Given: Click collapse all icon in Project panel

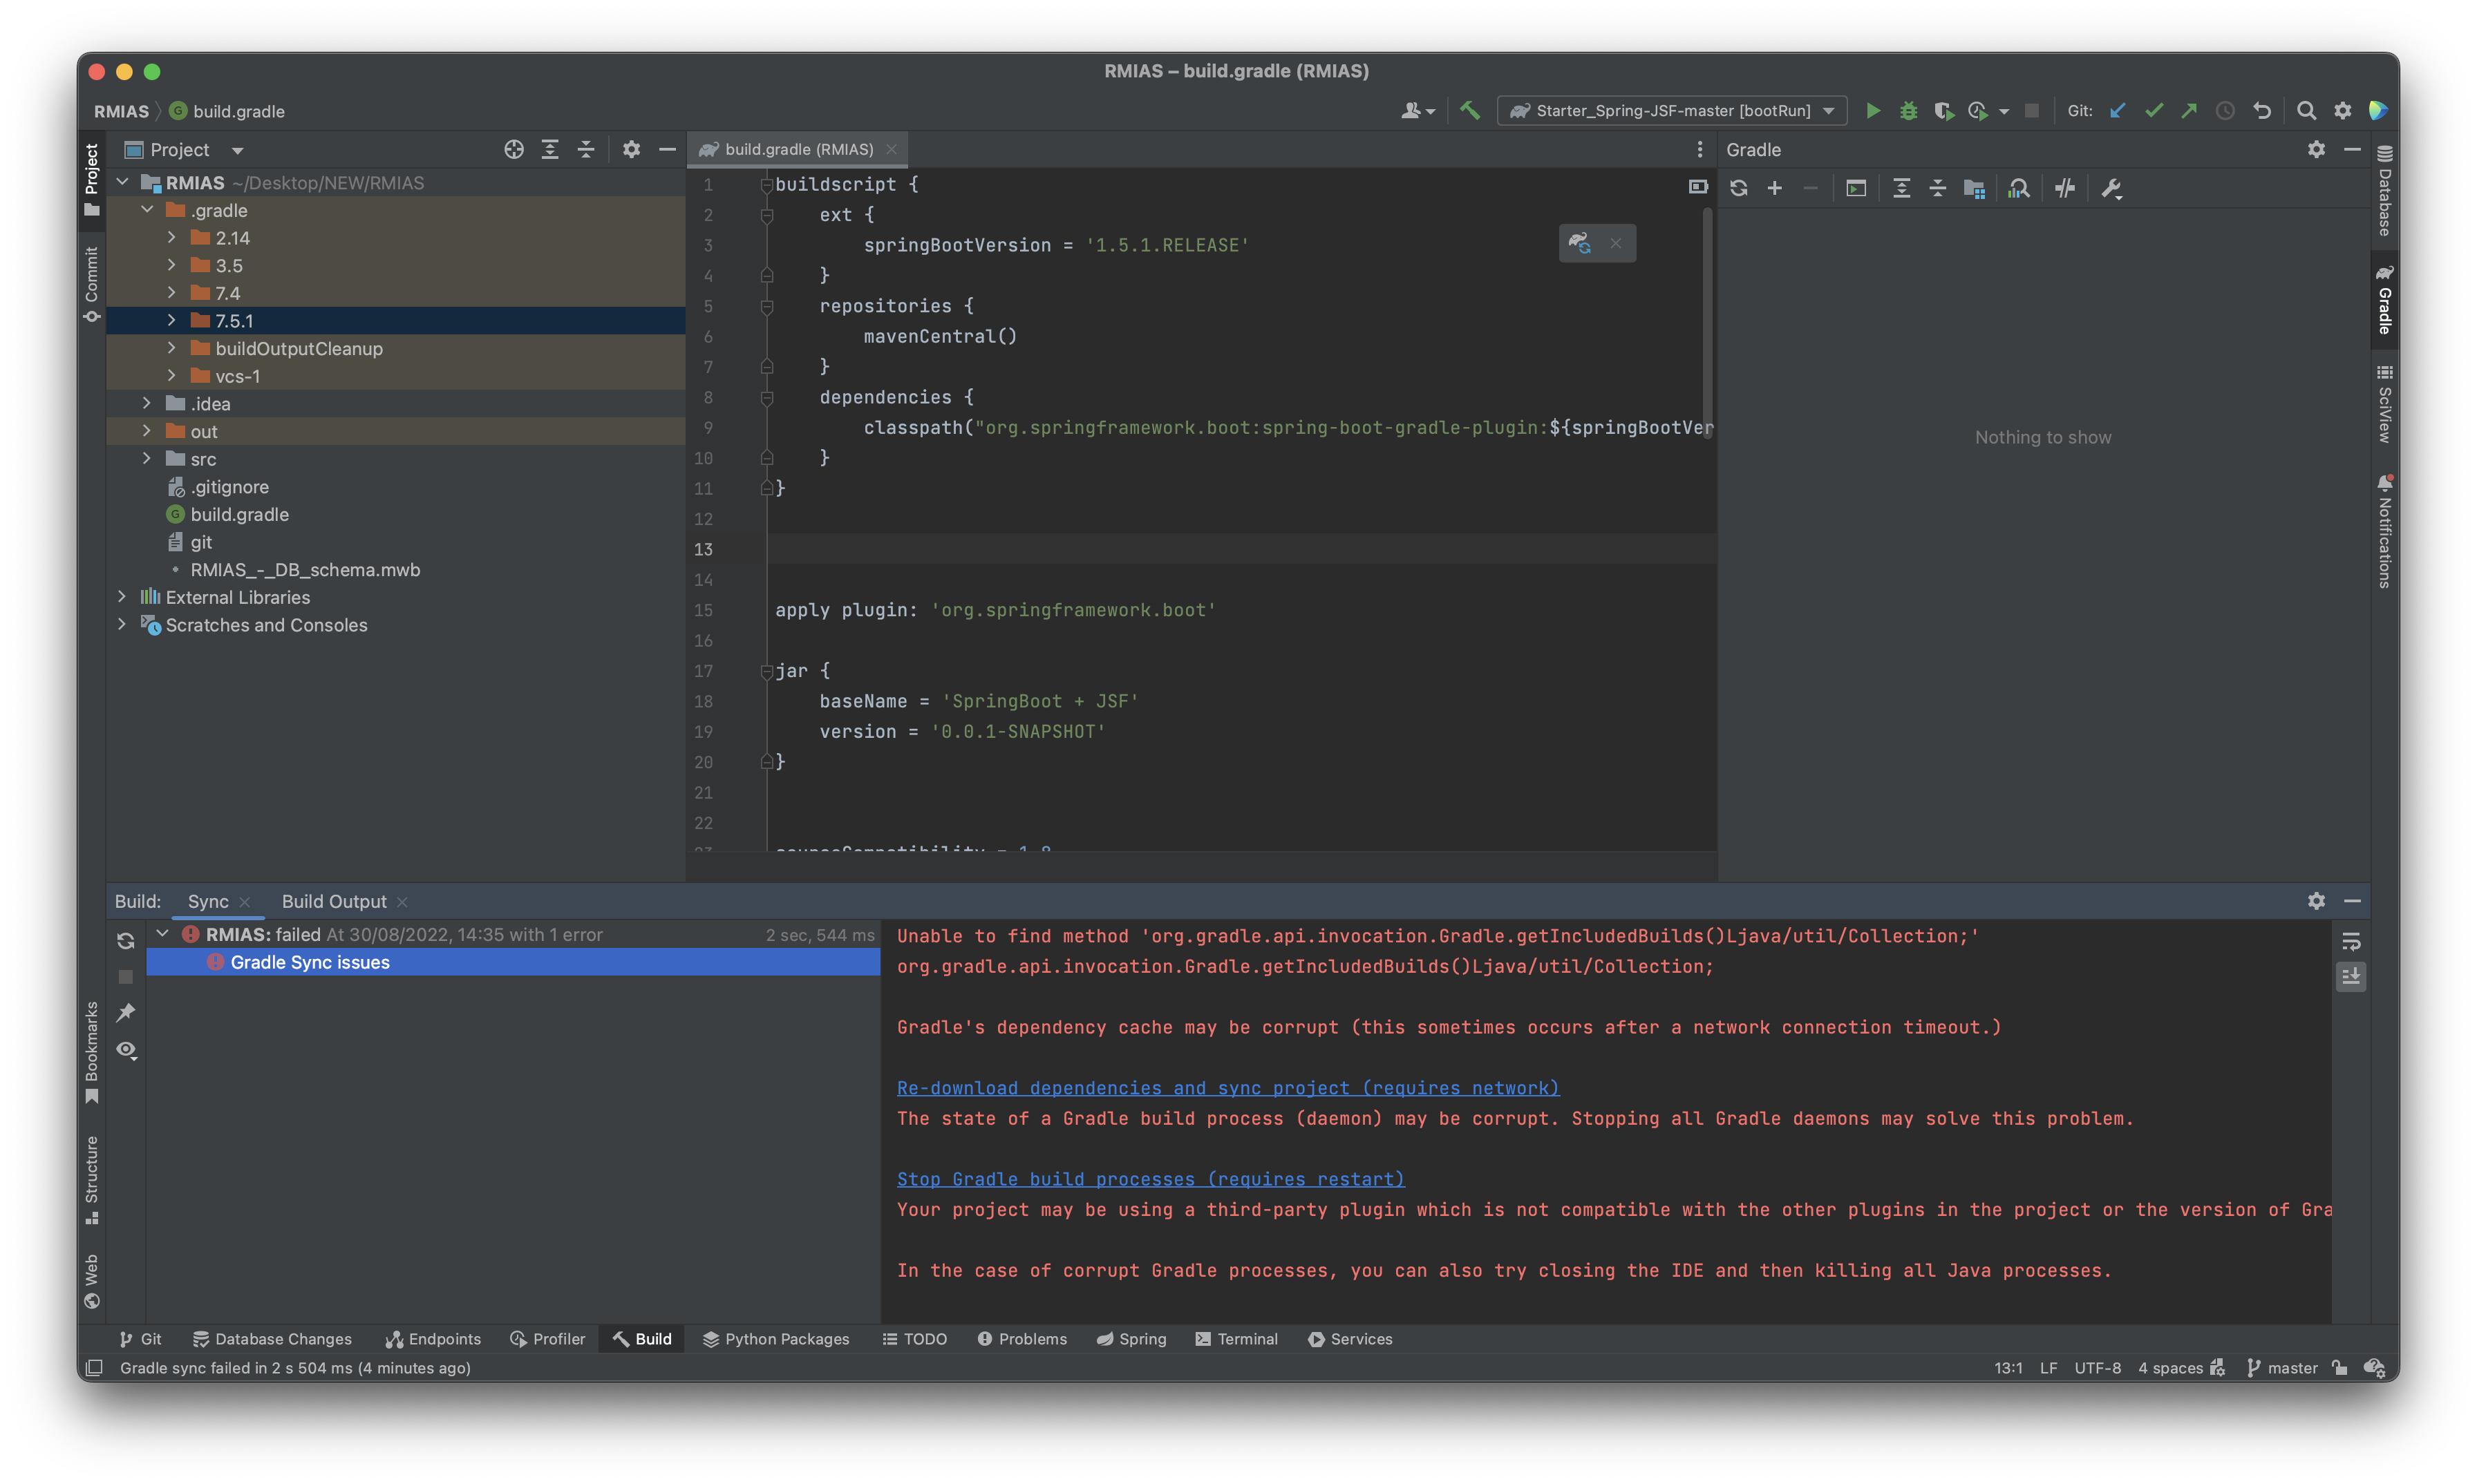Looking at the screenshot, I should (586, 150).
